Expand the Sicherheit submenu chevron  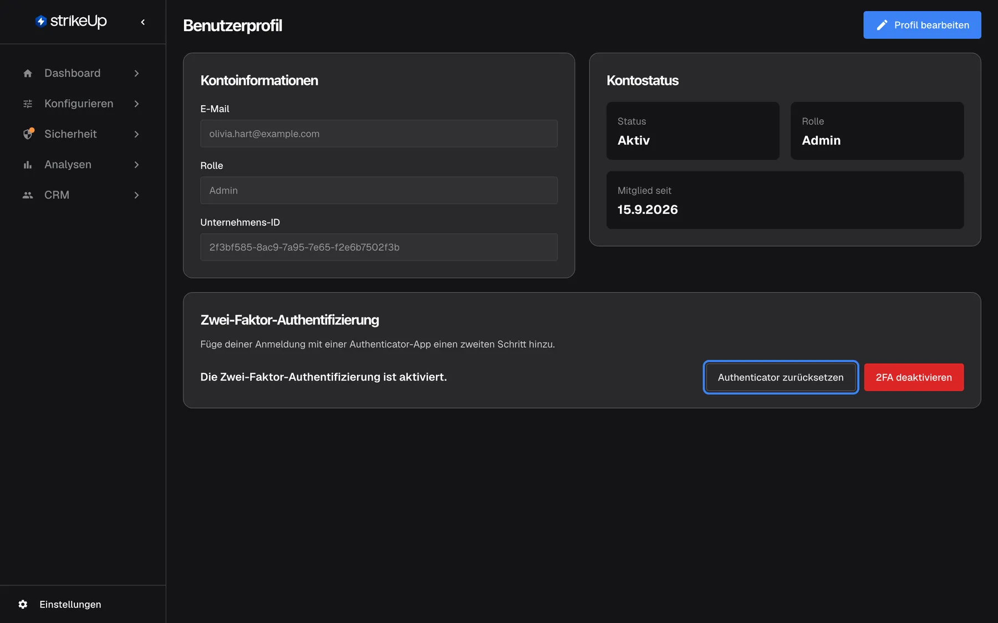136,134
